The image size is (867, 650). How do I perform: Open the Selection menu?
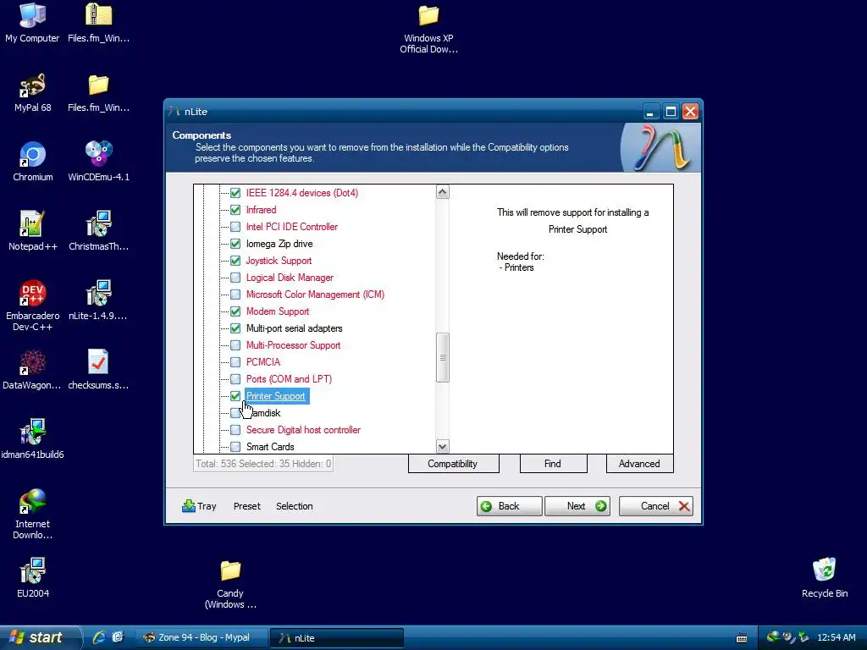tap(294, 506)
